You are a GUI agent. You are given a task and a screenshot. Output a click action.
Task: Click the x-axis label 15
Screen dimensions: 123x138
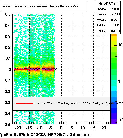(93, 128)
